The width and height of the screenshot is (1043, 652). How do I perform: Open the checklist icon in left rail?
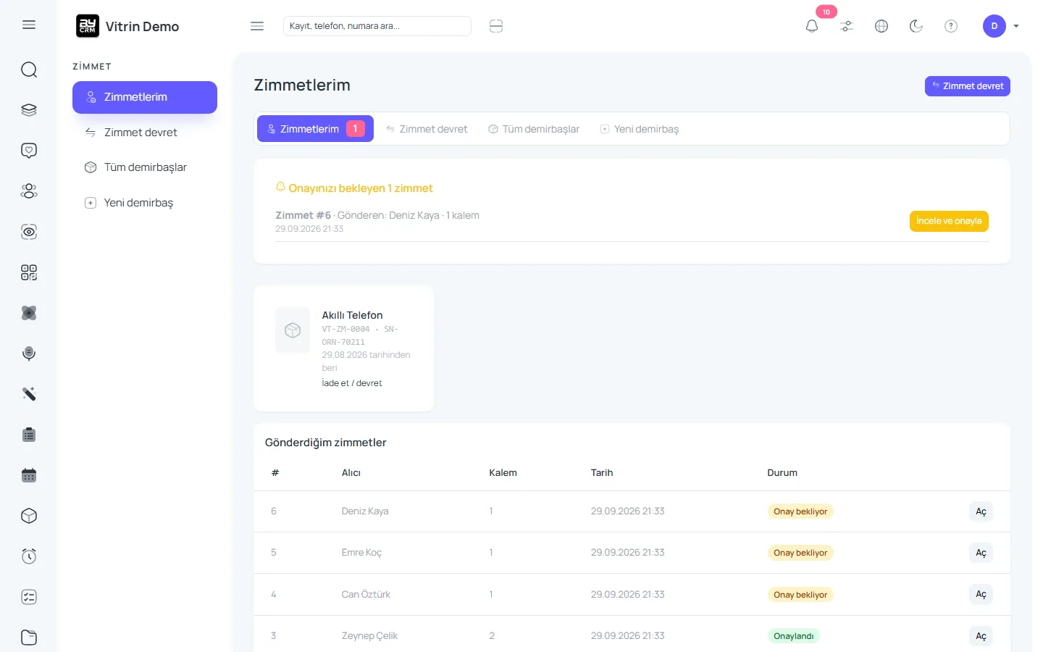point(29,597)
